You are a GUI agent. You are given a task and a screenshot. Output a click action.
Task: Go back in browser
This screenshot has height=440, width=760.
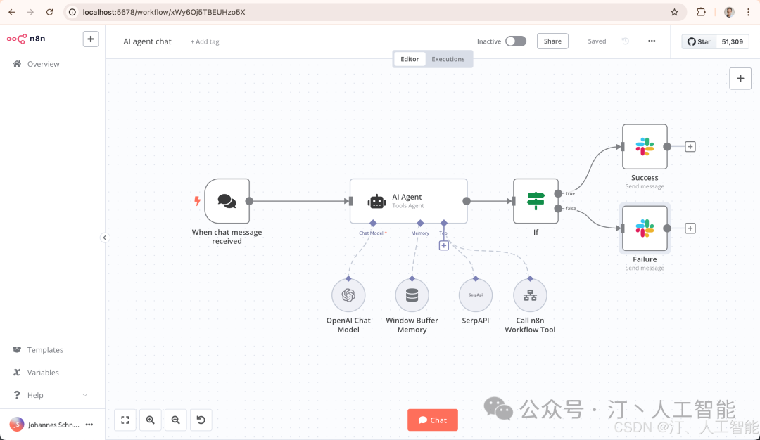pyautogui.click(x=12, y=12)
